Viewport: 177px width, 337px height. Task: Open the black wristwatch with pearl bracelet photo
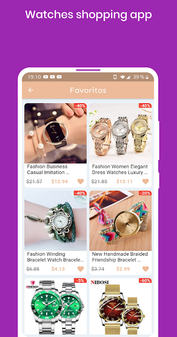(x=56, y=133)
